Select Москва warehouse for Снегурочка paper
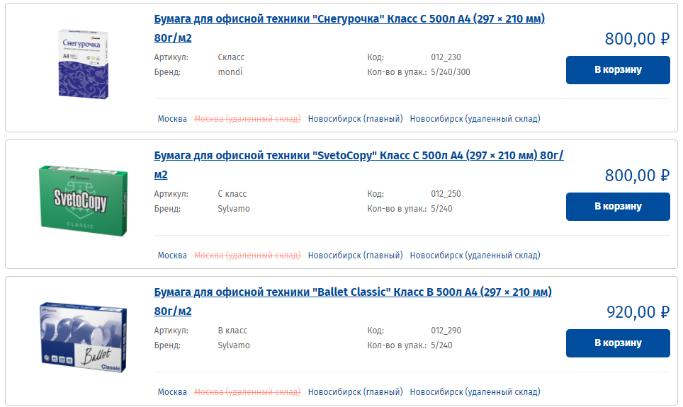Screen dimensions: 683x407 172,119
